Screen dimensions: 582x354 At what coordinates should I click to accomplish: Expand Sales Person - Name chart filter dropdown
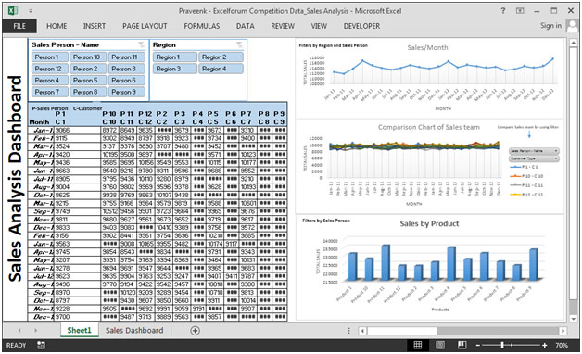(x=534, y=151)
